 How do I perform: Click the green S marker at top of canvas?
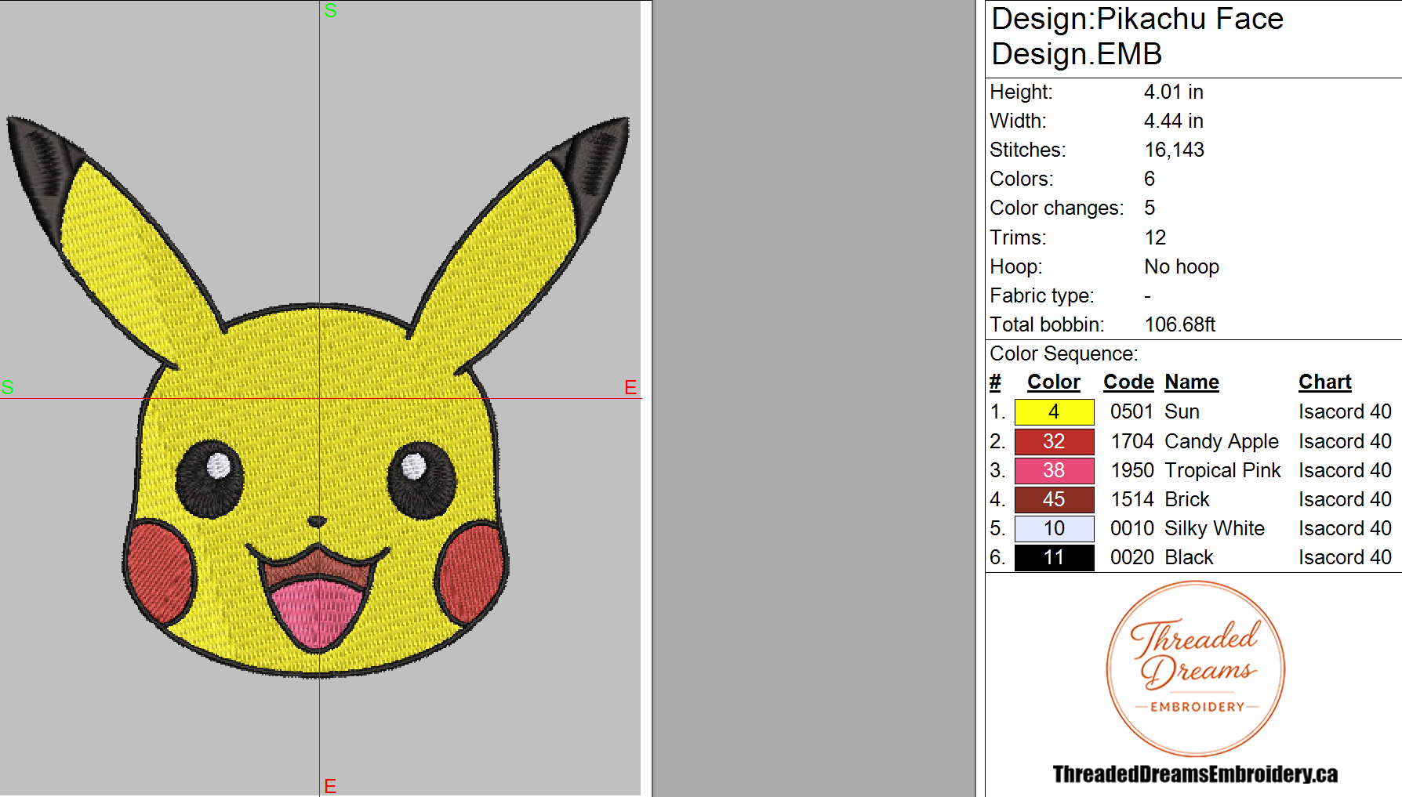330,10
